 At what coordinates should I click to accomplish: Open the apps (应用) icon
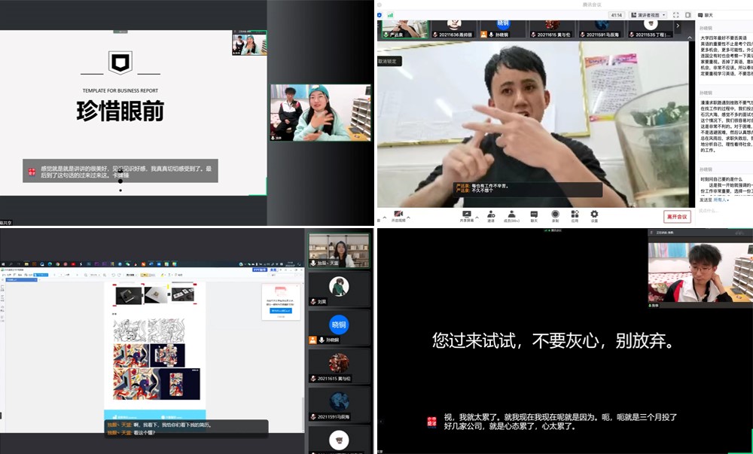tap(575, 215)
